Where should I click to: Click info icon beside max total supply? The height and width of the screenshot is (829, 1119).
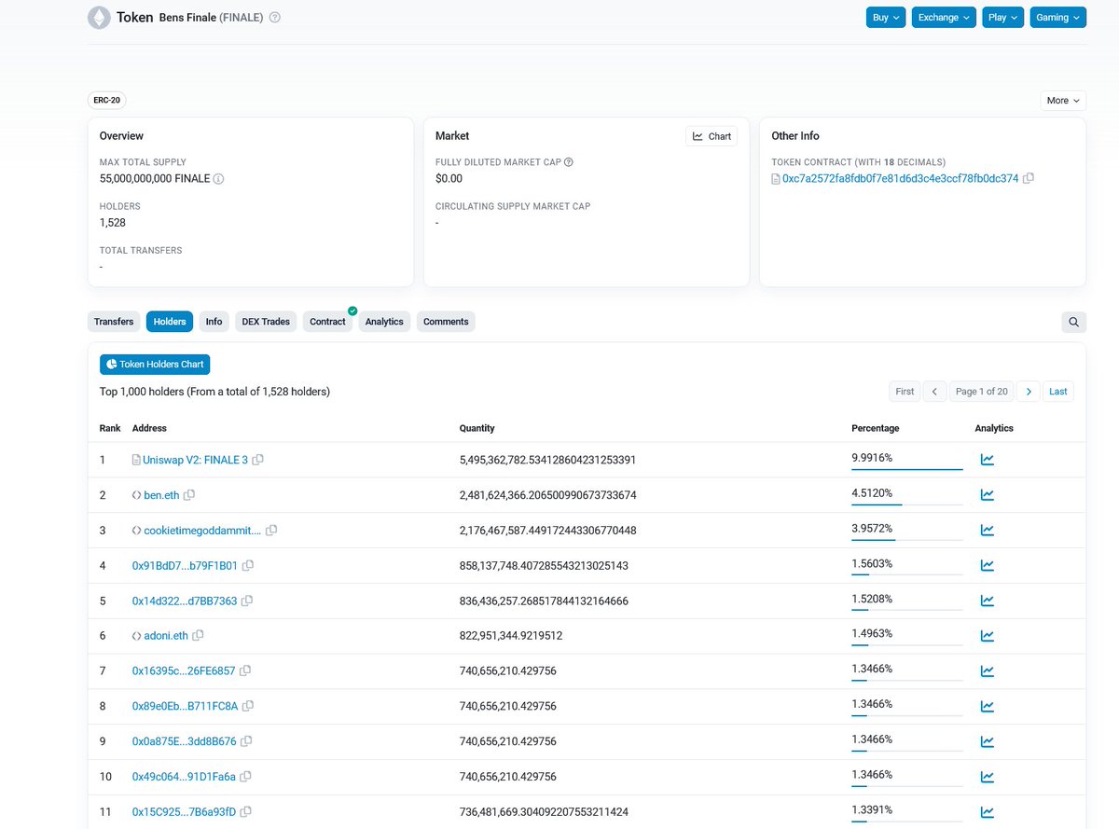pos(218,179)
